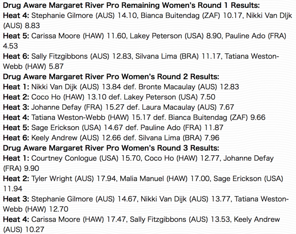Click Malia Manuel's name in Round 3 Heat 2

coord(142,178)
